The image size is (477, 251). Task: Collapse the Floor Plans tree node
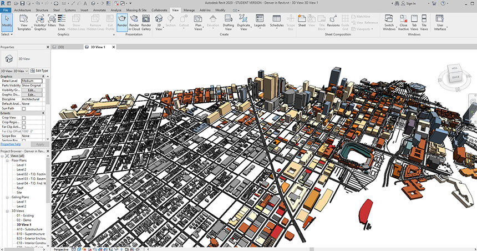[8, 161]
